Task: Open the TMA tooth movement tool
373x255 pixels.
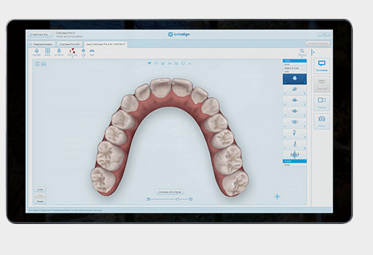Action: click(92, 52)
